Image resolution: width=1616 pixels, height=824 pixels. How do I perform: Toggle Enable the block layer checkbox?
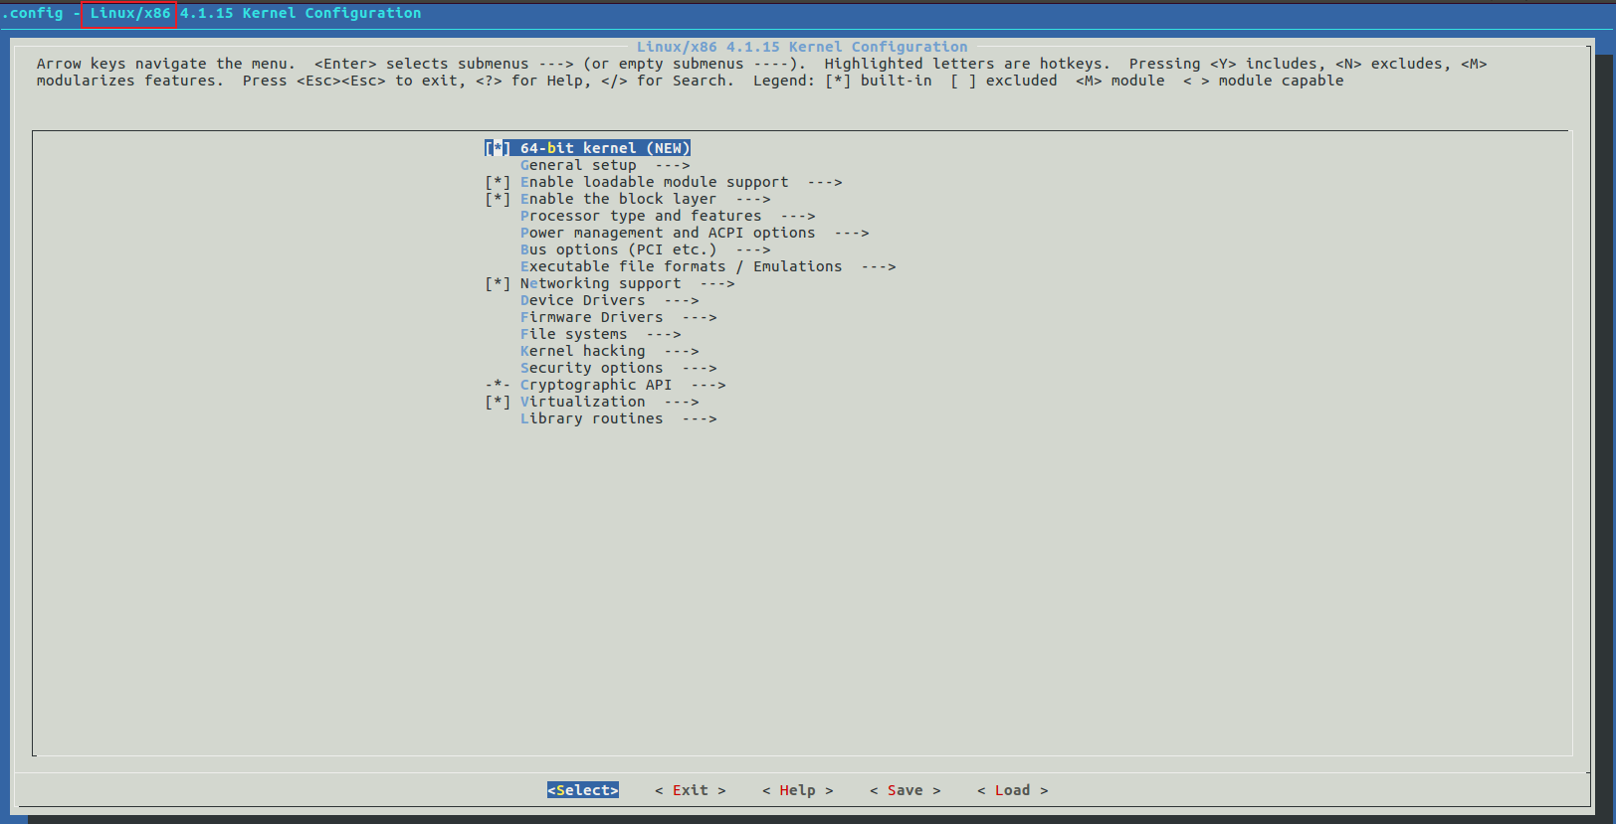tap(498, 199)
